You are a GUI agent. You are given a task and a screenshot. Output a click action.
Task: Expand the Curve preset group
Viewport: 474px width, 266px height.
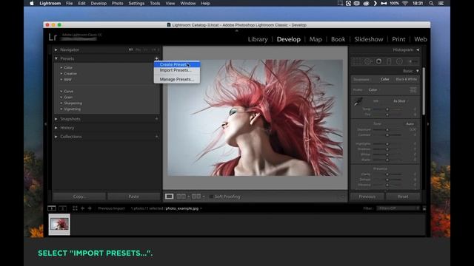point(61,91)
